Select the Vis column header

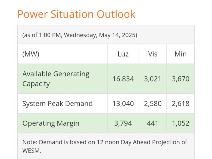point(153,54)
